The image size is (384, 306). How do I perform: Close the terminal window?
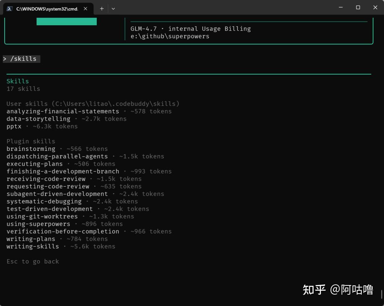375,7
